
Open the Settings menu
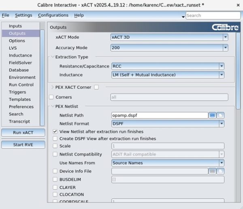click(x=23, y=15)
